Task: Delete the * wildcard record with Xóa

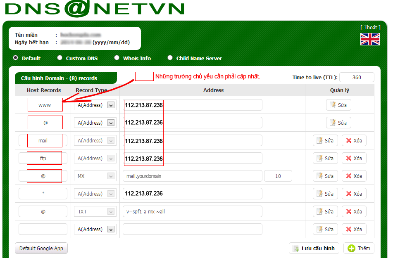Action: 354,194
